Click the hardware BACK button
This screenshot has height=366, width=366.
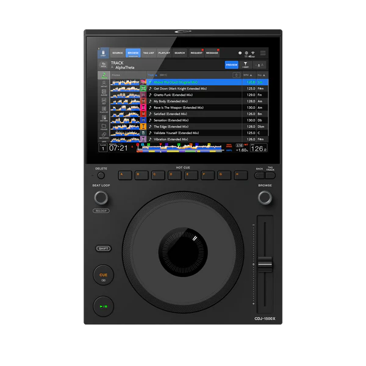[259, 175]
